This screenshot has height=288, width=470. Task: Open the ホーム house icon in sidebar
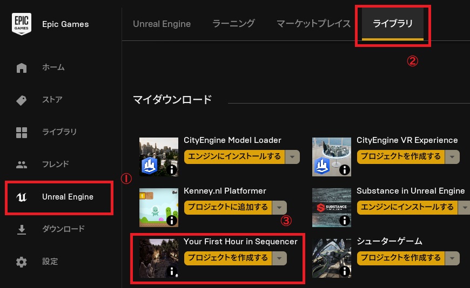tap(22, 67)
